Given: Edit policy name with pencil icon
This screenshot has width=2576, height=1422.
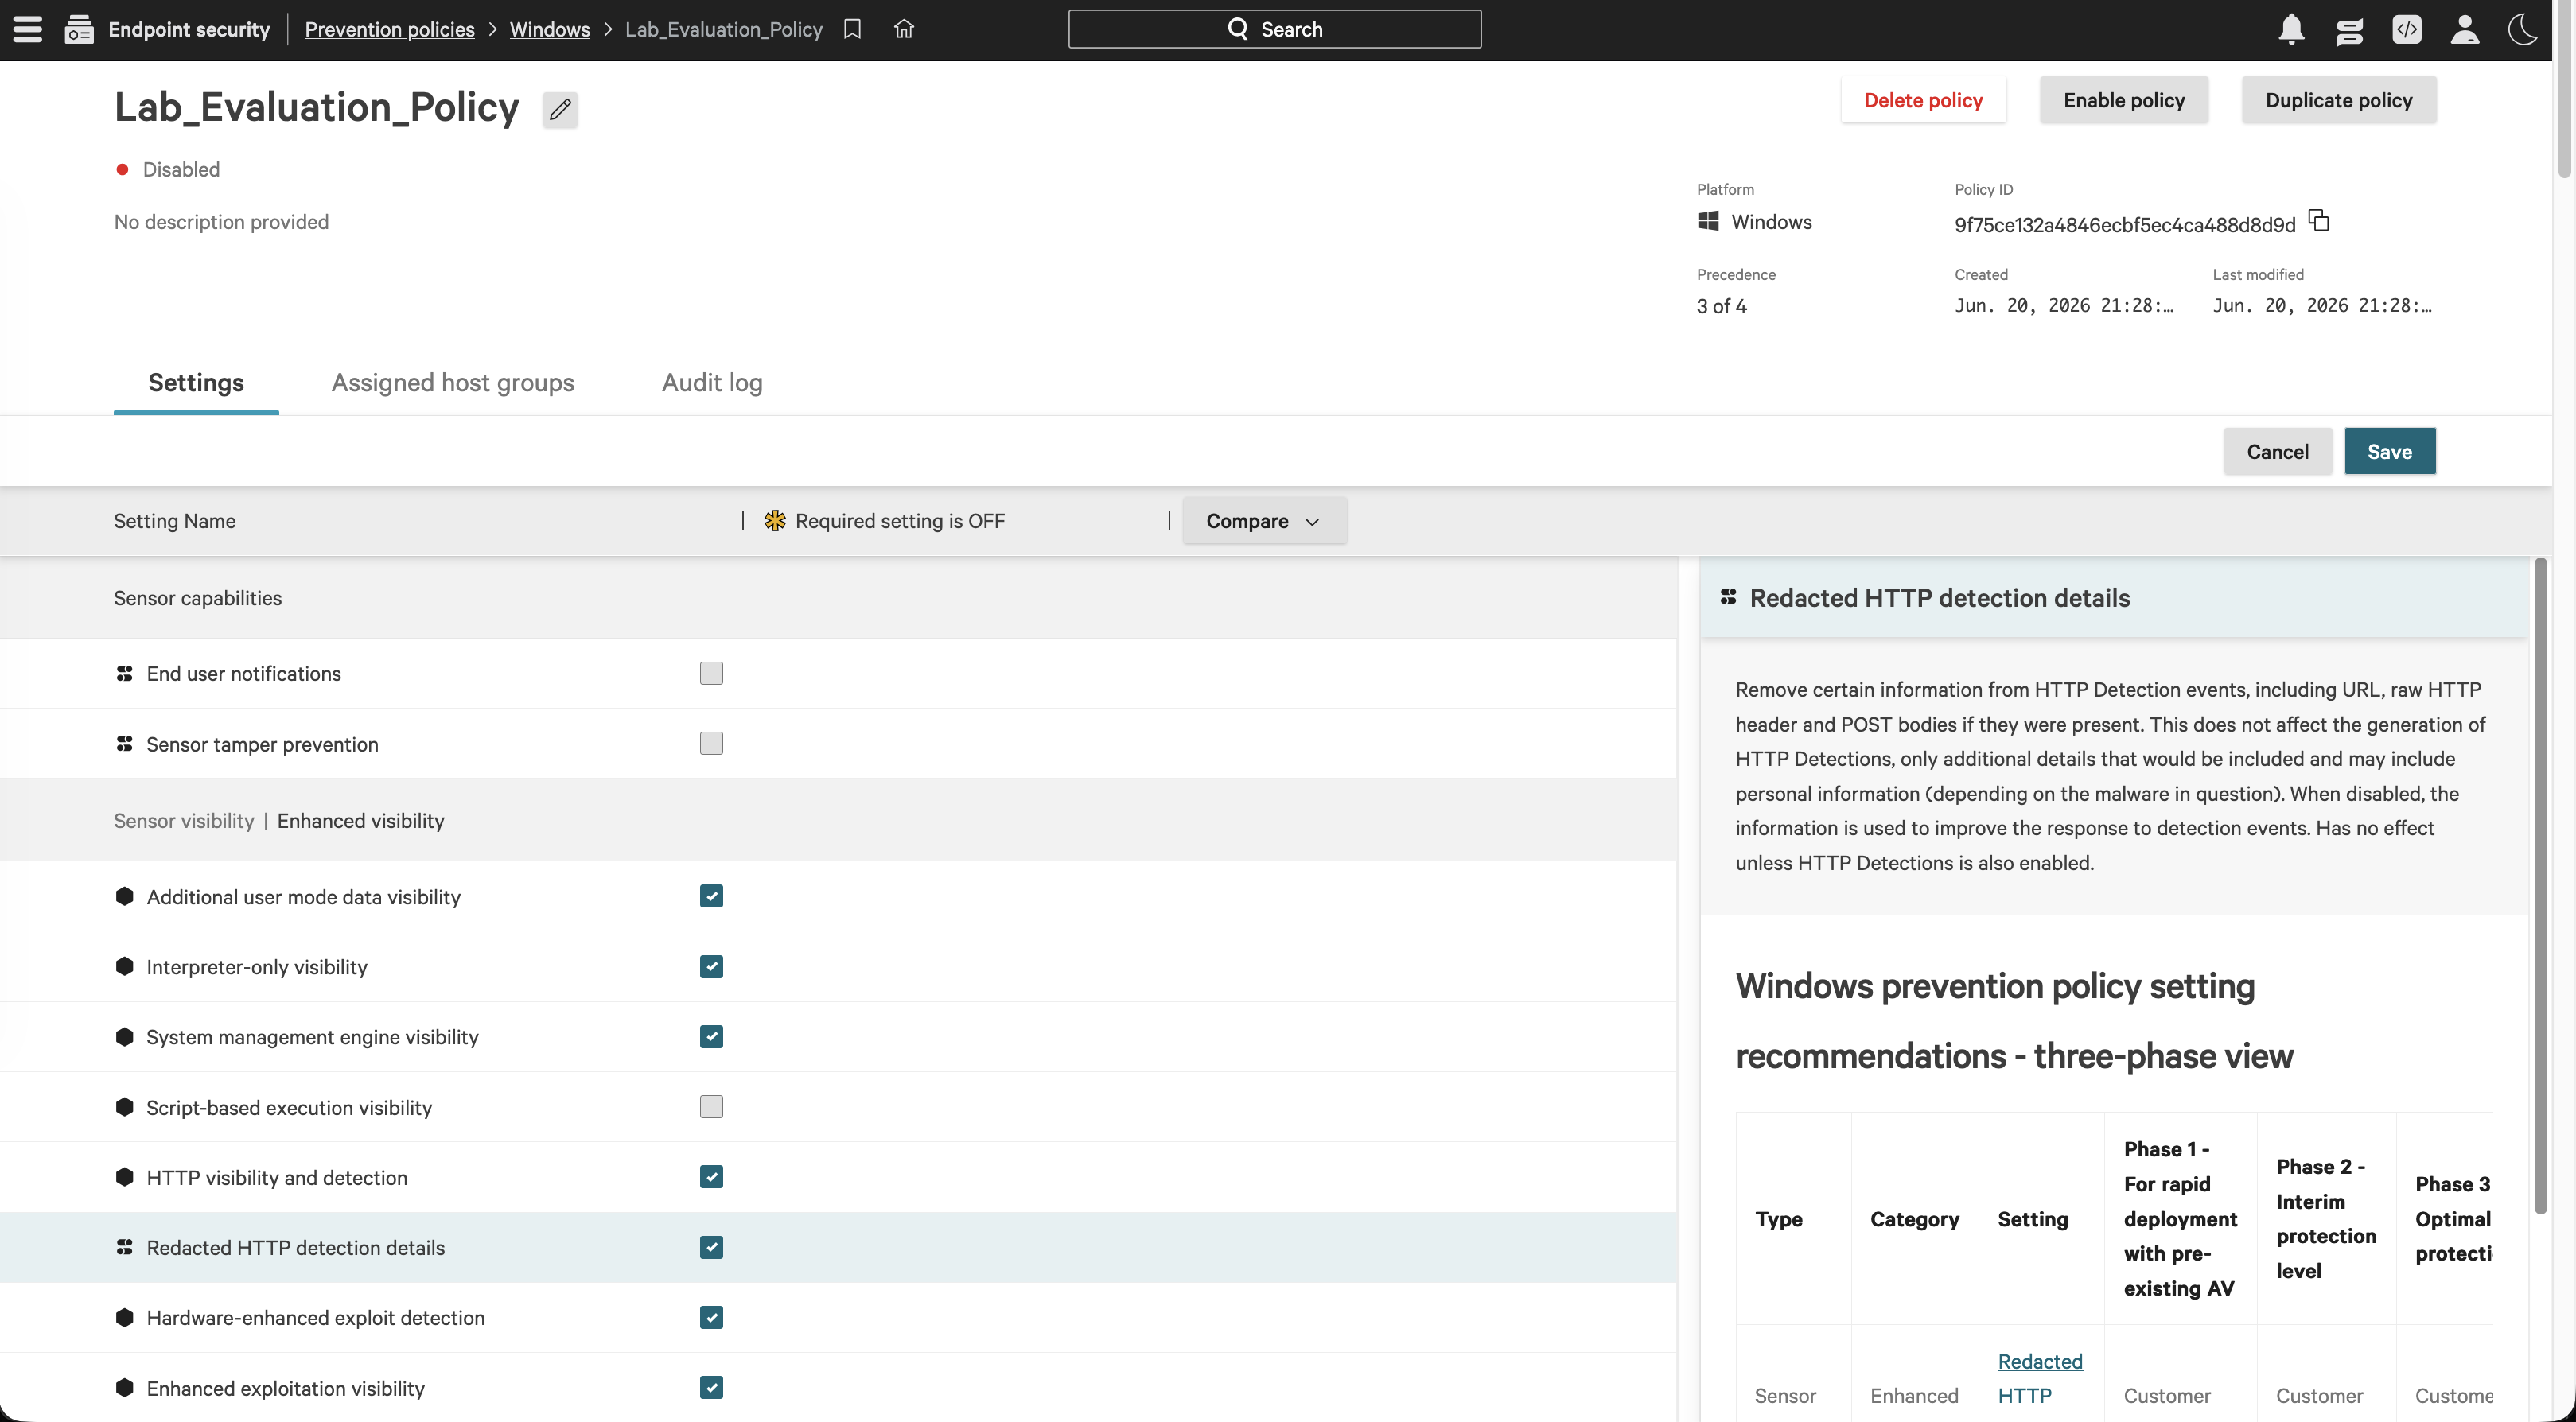Looking at the screenshot, I should (560, 109).
